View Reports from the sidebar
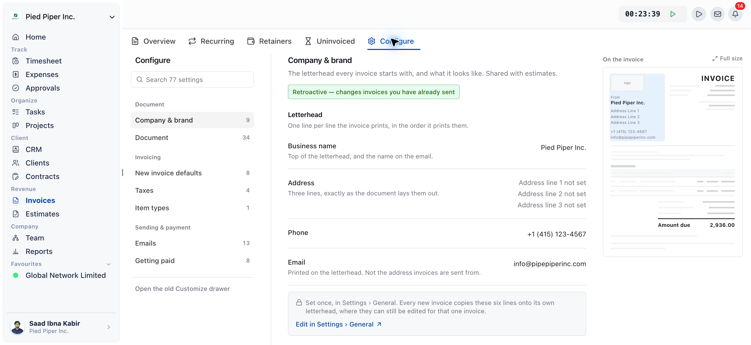The image size is (751, 345). (39, 251)
